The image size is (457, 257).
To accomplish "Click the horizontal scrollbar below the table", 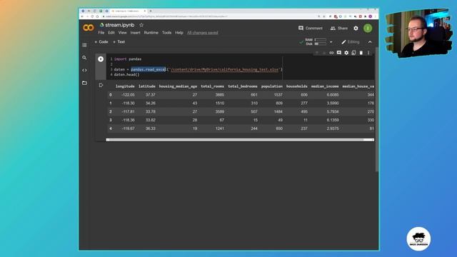I will coord(240,140).
